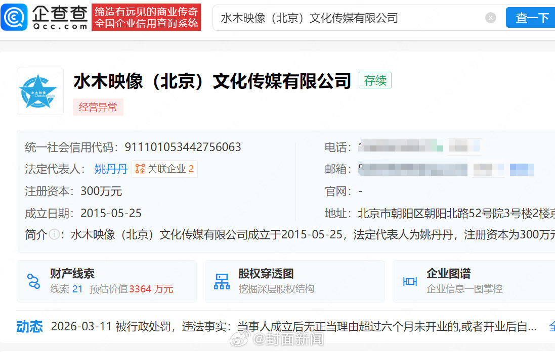555x352 pixels.
Task: Click the 动态 label
Action: (x=30, y=327)
